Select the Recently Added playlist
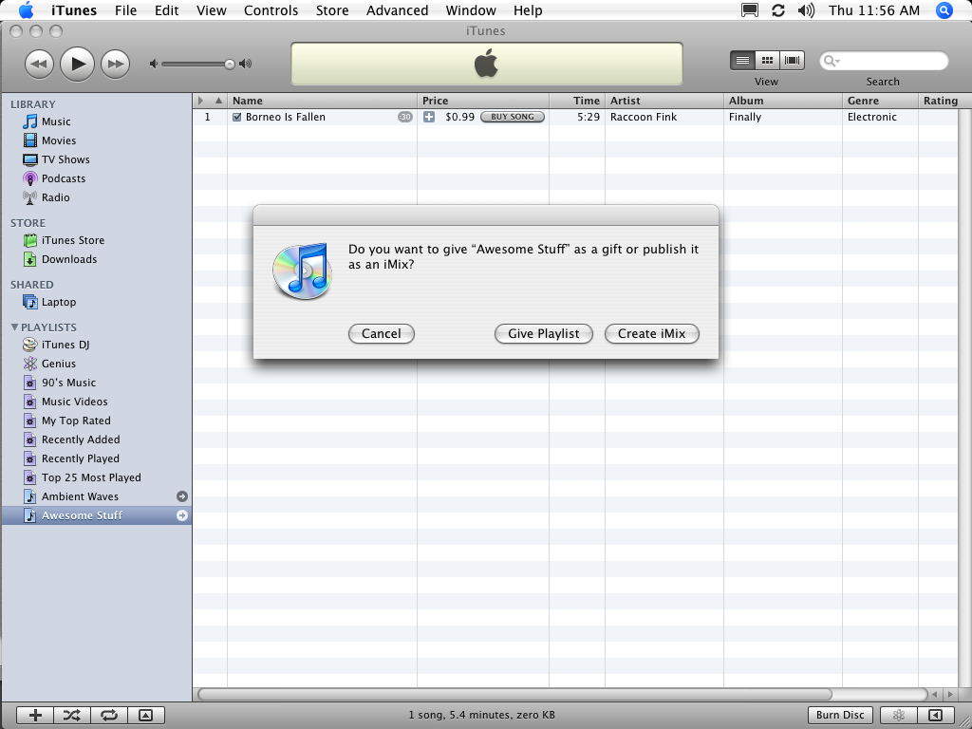 pyautogui.click(x=81, y=439)
